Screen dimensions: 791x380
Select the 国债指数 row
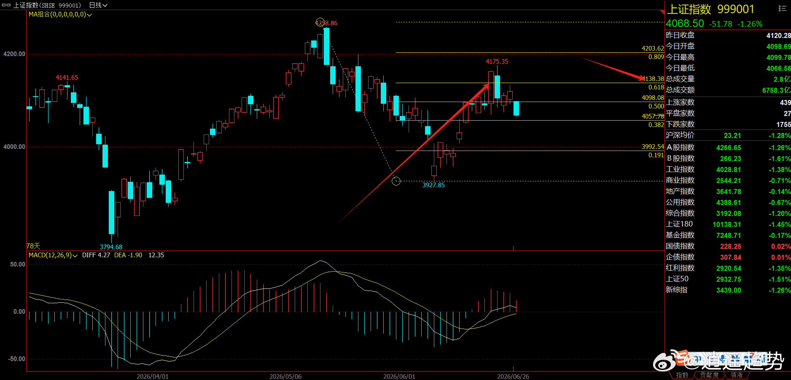(728, 246)
